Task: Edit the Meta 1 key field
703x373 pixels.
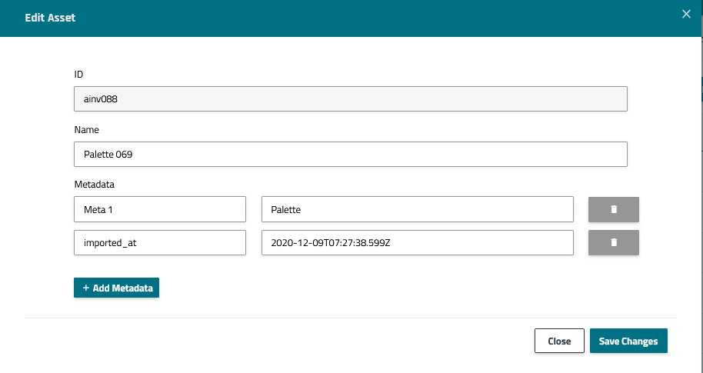Action: 159,209
